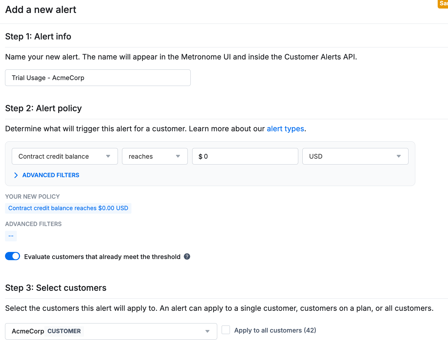Click the 'Evaluate customers that already meet' label
This screenshot has width=448, height=352.
[x=102, y=257]
